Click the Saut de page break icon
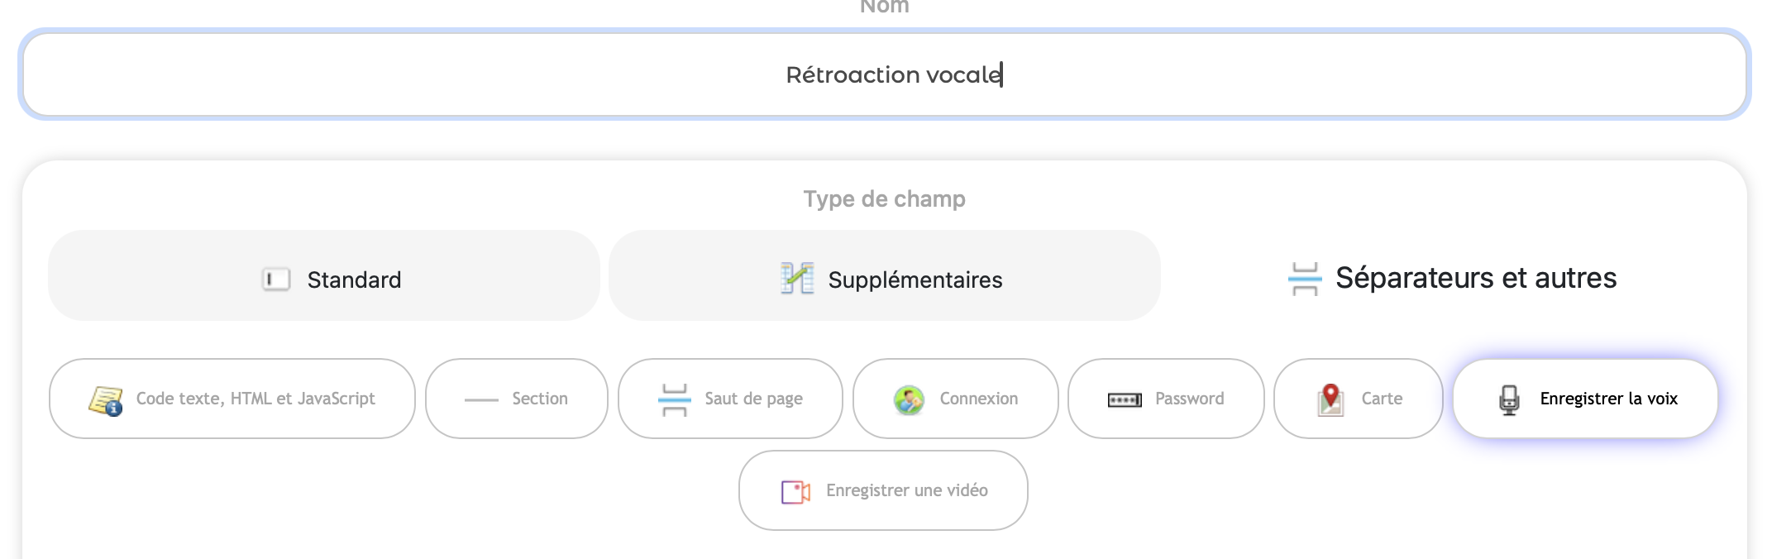Screen dimensions: 1791x559 [675, 399]
